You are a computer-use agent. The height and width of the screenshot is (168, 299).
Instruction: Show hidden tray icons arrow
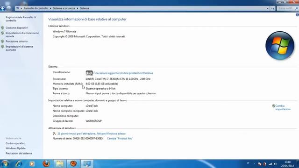pyautogui.click(x=254, y=164)
